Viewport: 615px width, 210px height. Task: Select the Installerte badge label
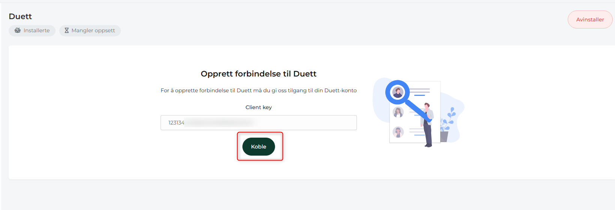point(36,30)
